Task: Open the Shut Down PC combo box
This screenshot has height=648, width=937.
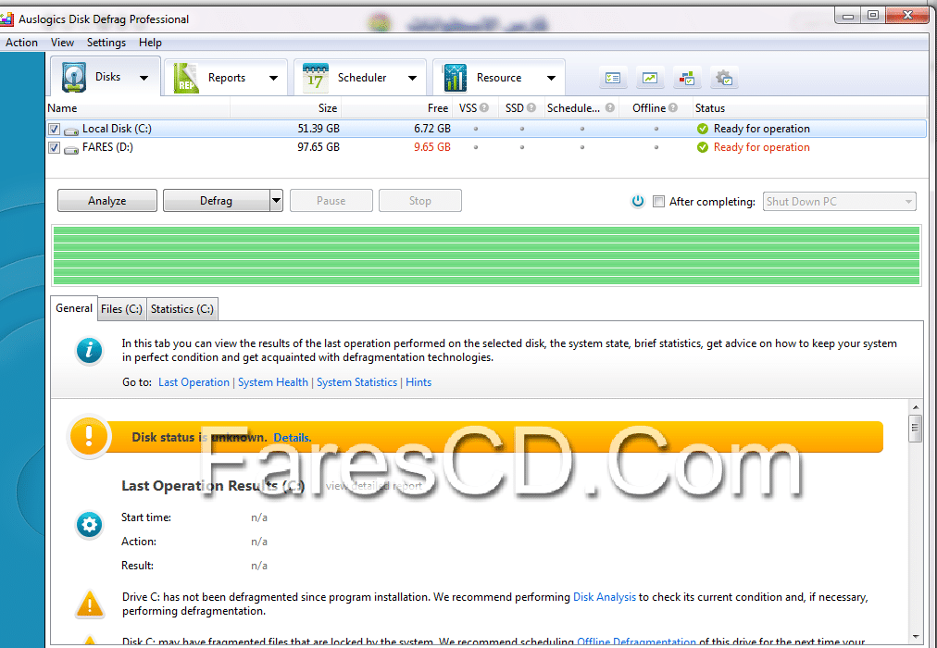Action: 839,201
